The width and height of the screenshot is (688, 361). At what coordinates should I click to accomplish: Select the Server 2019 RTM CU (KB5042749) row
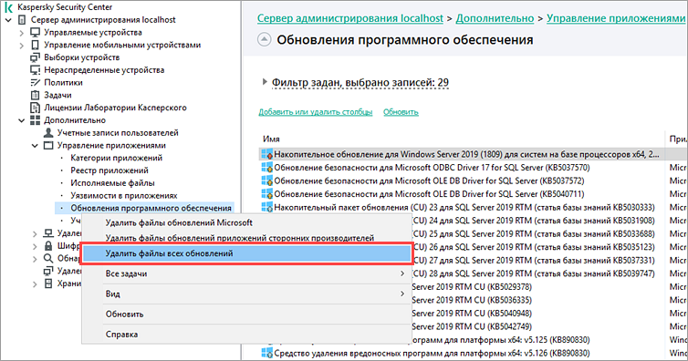coord(472,326)
